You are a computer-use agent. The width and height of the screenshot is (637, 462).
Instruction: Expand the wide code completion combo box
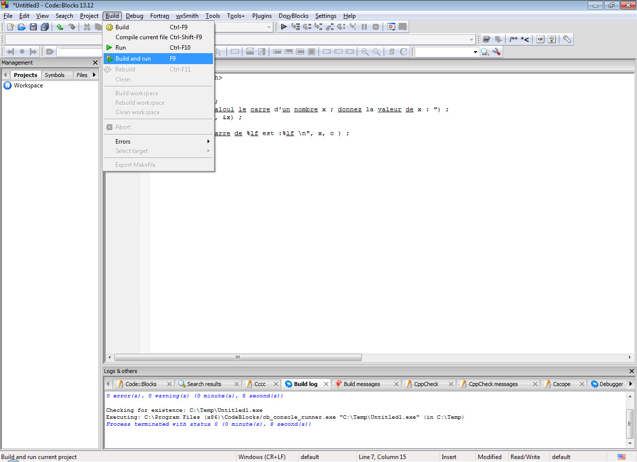pyautogui.click(x=472, y=39)
